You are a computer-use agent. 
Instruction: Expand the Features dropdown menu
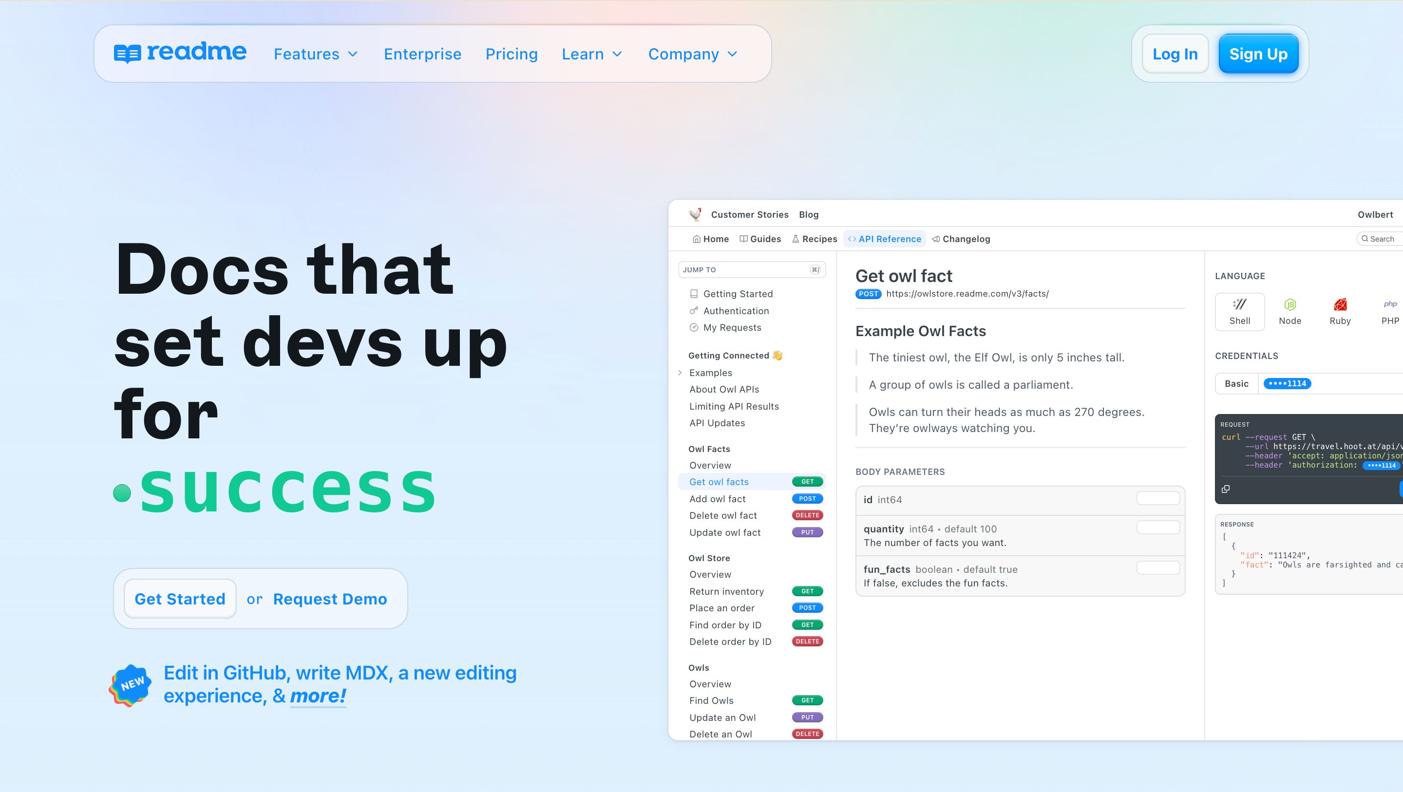tap(316, 54)
